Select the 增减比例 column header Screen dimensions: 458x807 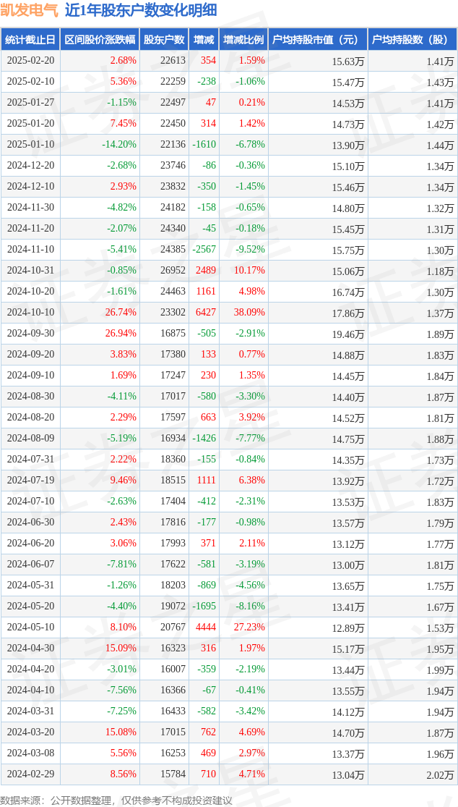tap(243, 39)
